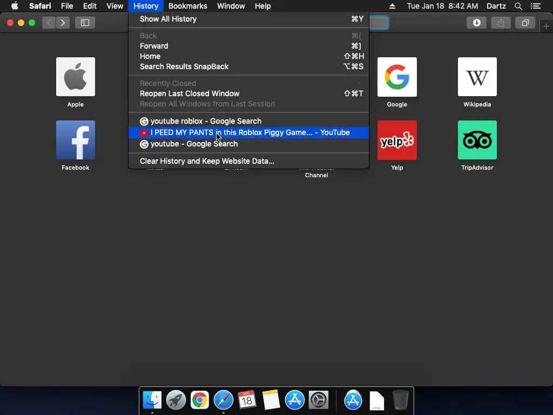Open Trash in the Dock
This screenshot has height=415, width=553.
(400, 400)
